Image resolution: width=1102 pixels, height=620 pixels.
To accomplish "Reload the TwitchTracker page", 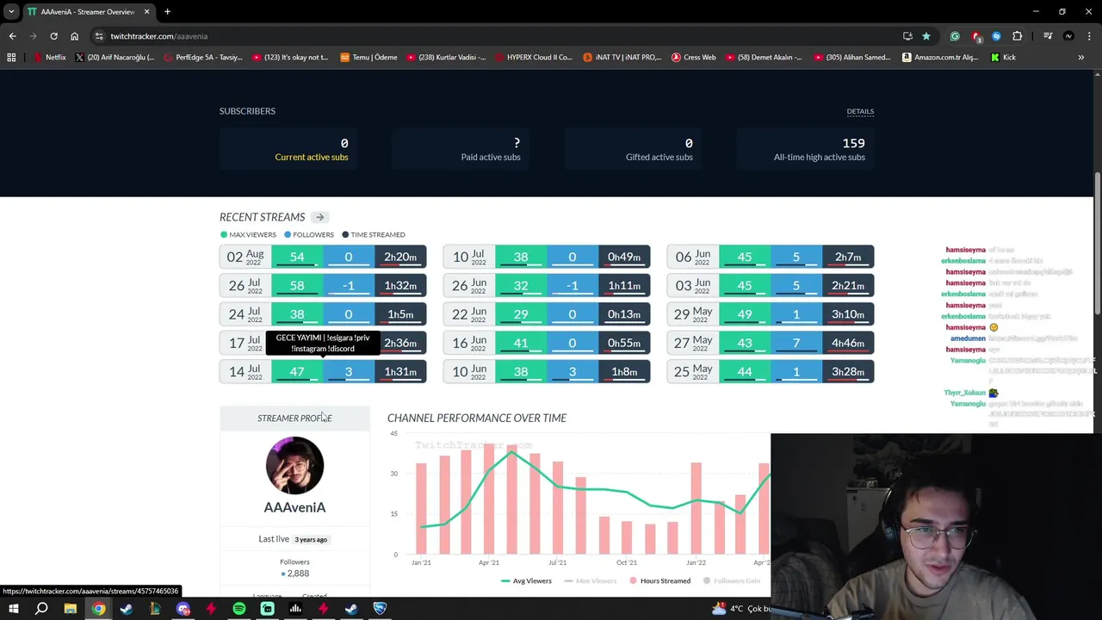I will (x=53, y=36).
